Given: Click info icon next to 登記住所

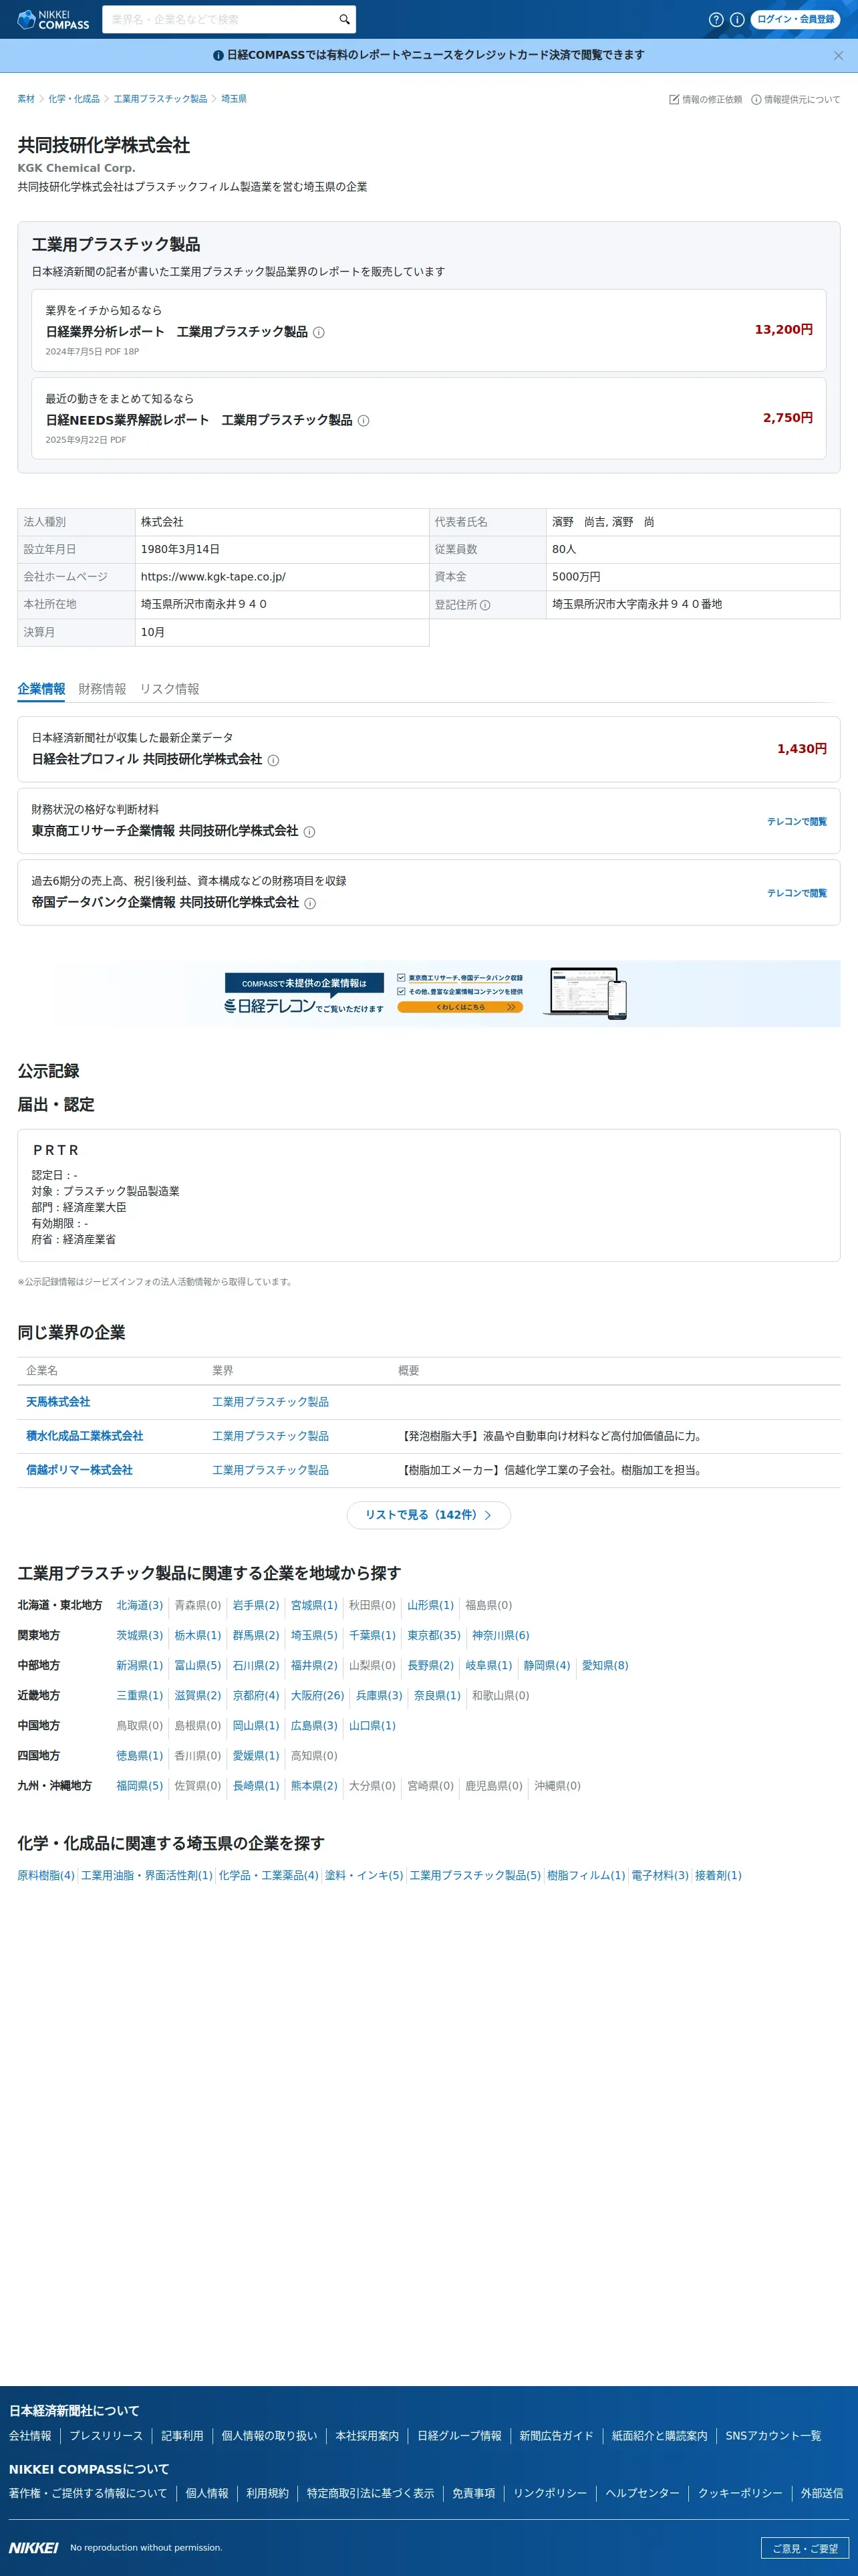Looking at the screenshot, I should pyautogui.click(x=485, y=605).
